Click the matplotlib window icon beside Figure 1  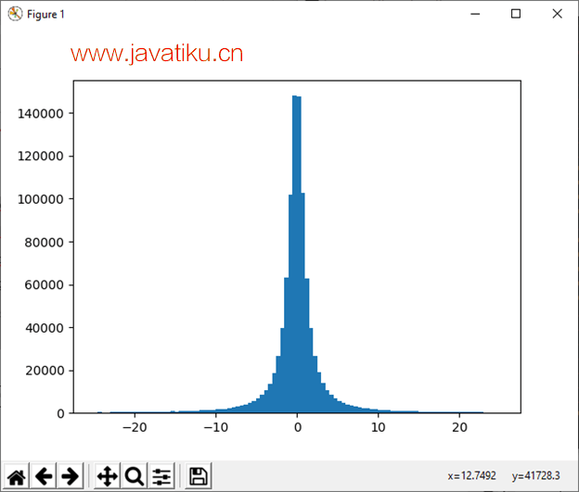(15, 14)
